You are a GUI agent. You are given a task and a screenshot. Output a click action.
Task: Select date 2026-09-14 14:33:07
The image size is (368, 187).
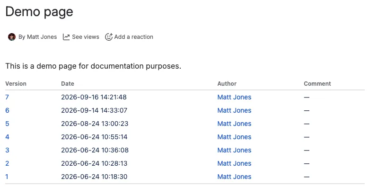[x=94, y=110]
